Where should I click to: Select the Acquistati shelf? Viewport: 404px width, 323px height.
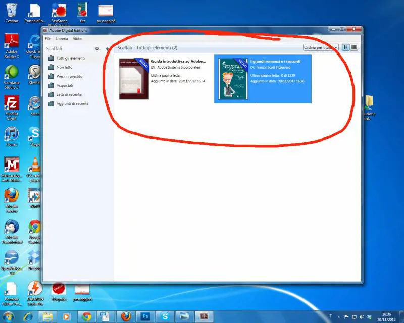(65, 85)
